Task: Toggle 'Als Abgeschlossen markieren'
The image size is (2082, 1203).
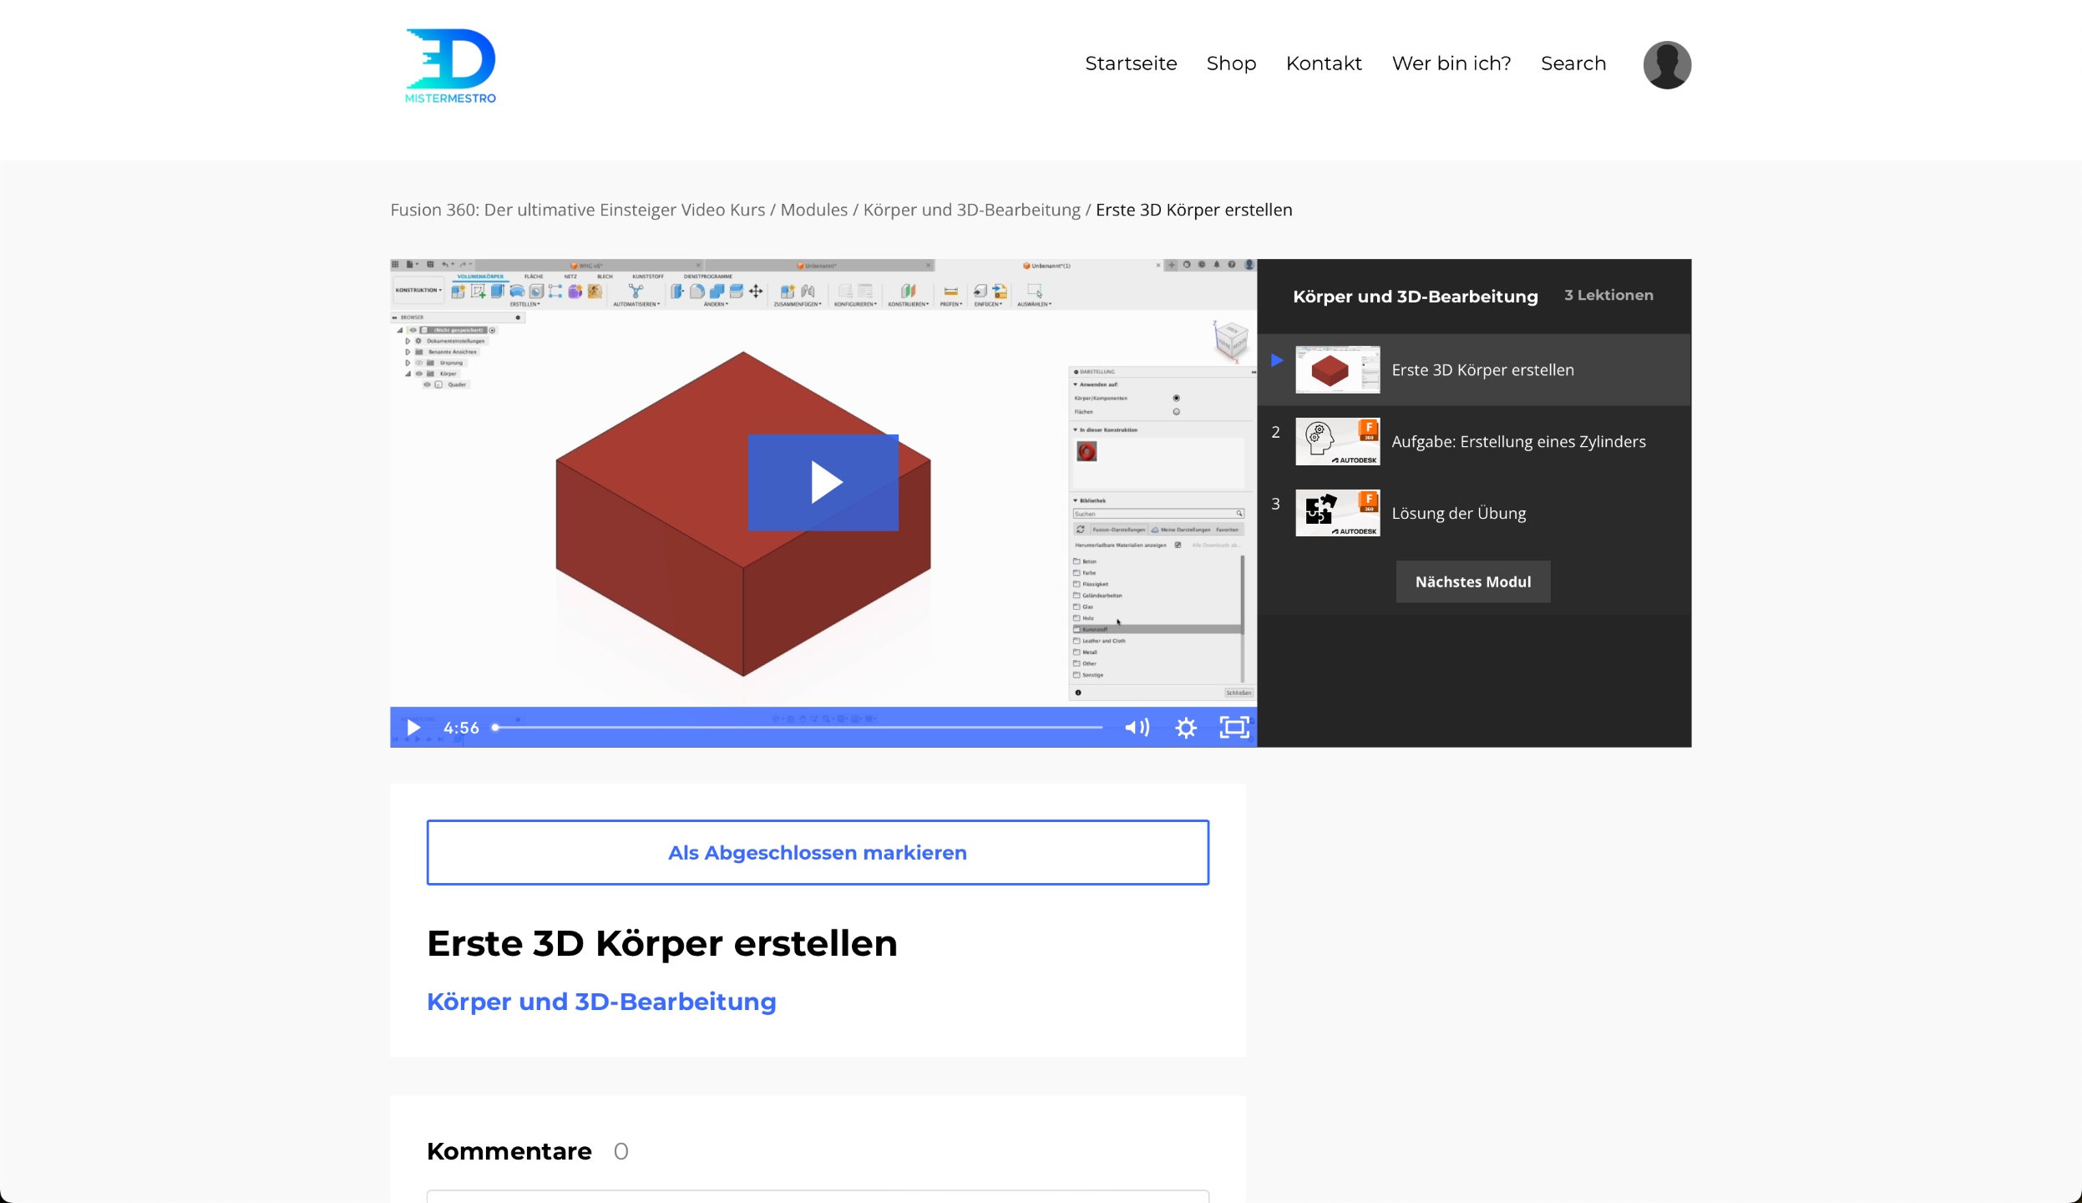Action: tap(817, 852)
